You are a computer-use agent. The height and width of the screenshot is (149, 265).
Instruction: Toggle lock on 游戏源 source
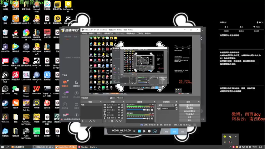tap(122, 107)
